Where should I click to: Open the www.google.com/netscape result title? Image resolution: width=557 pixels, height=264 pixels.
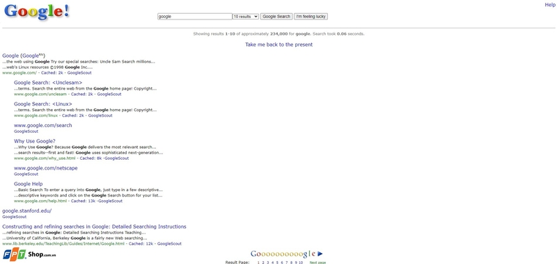click(45, 168)
